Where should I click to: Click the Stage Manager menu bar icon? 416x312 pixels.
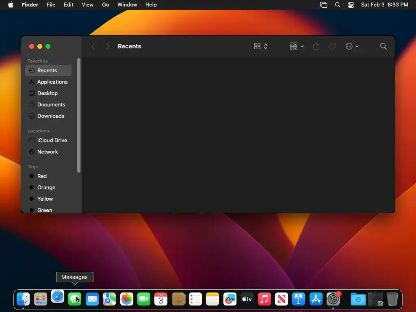[x=324, y=5]
